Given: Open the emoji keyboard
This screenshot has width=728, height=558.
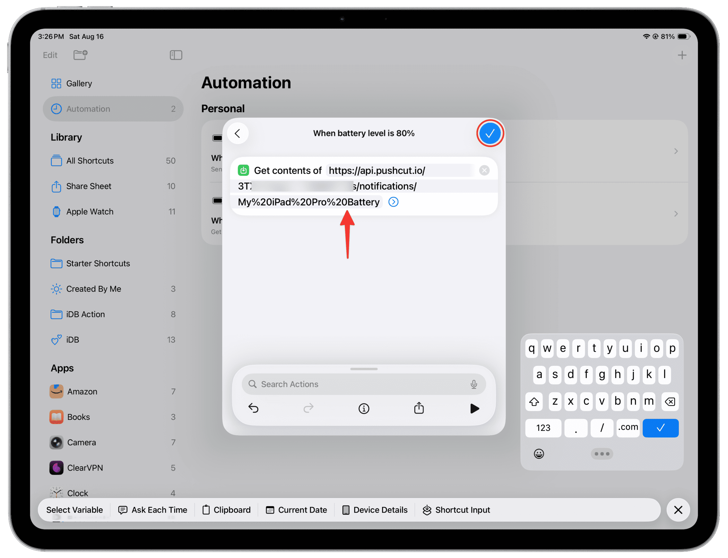Looking at the screenshot, I should (x=539, y=454).
